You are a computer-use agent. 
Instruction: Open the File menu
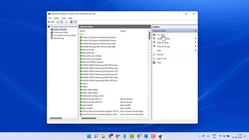tap(50, 18)
